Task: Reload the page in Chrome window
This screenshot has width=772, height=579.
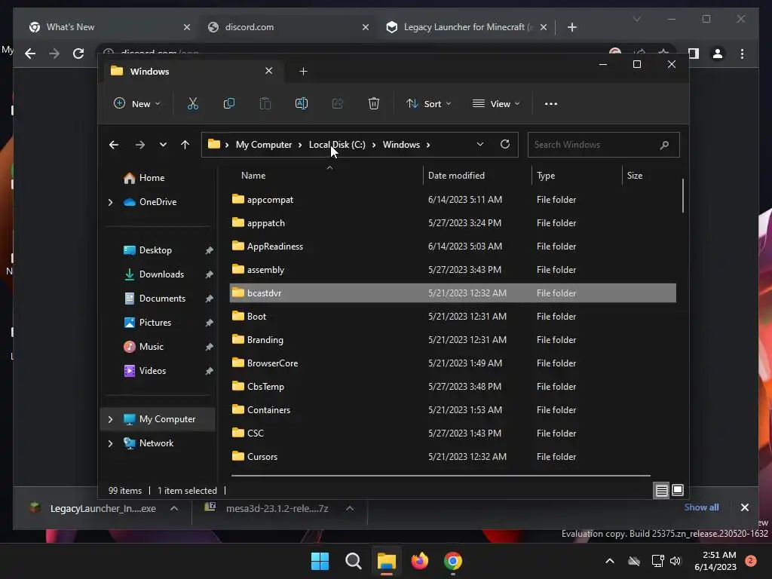Action: 78,54
